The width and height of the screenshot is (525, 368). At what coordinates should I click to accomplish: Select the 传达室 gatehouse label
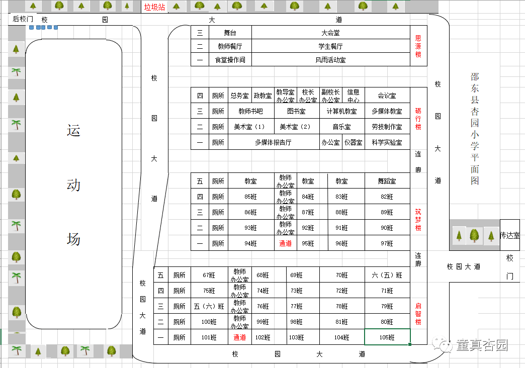coord(510,235)
